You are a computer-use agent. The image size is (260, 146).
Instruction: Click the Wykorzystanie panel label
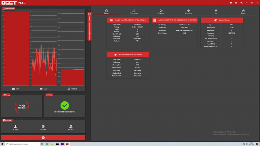coord(9,9)
